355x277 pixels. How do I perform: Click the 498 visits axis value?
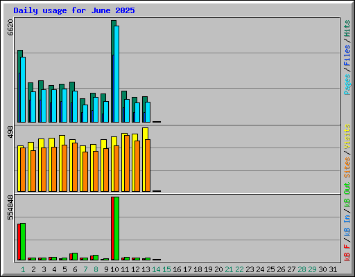(x=10, y=132)
